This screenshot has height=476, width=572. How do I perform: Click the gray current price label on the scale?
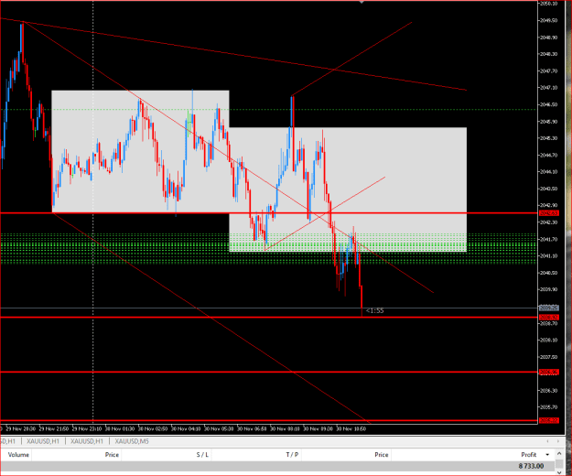(548, 308)
